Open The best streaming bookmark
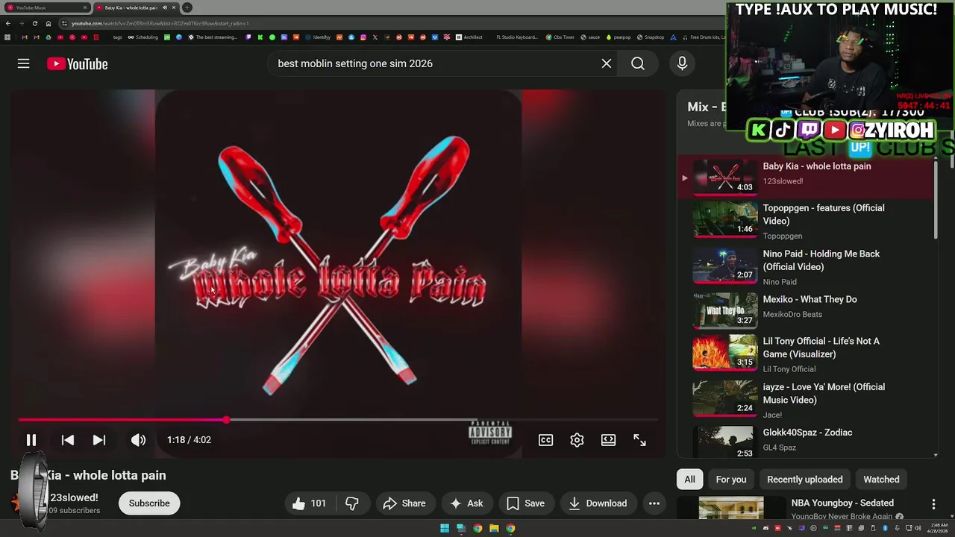955x537 pixels. click(x=213, y=37)
